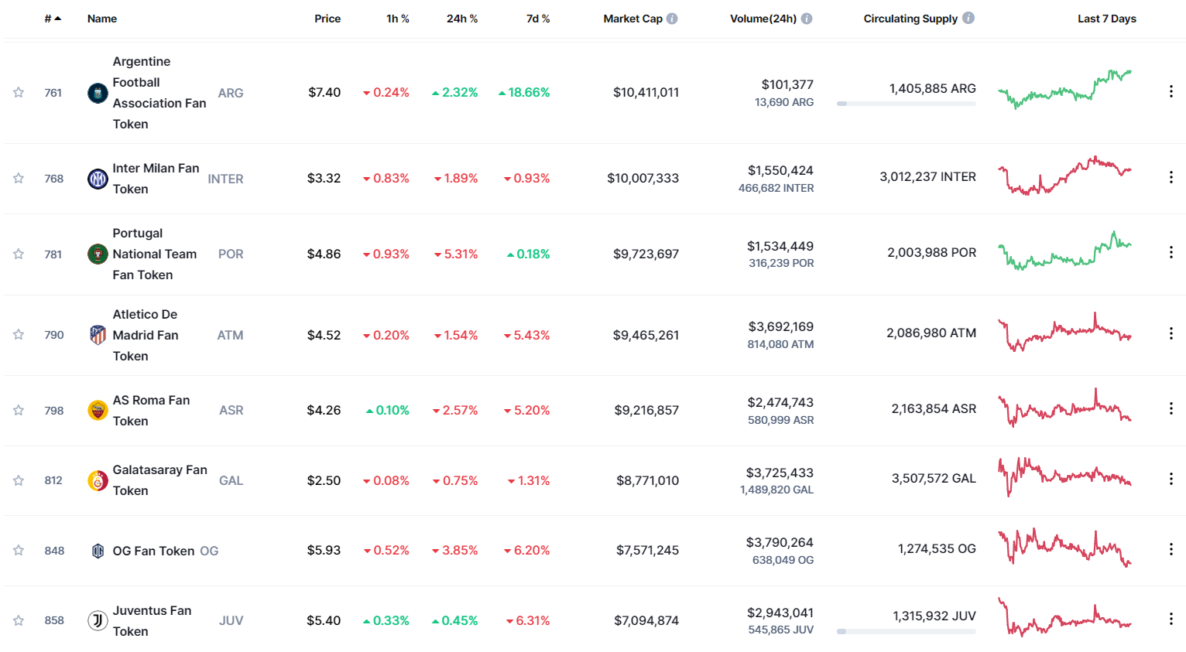Screen dimensions: 1186x652
Task: Click JUV circulating supply progress bar
Action: [x=907, y=632]
